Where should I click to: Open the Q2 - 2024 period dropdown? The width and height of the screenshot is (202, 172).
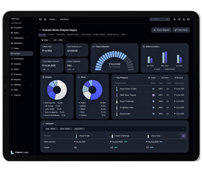59,40
